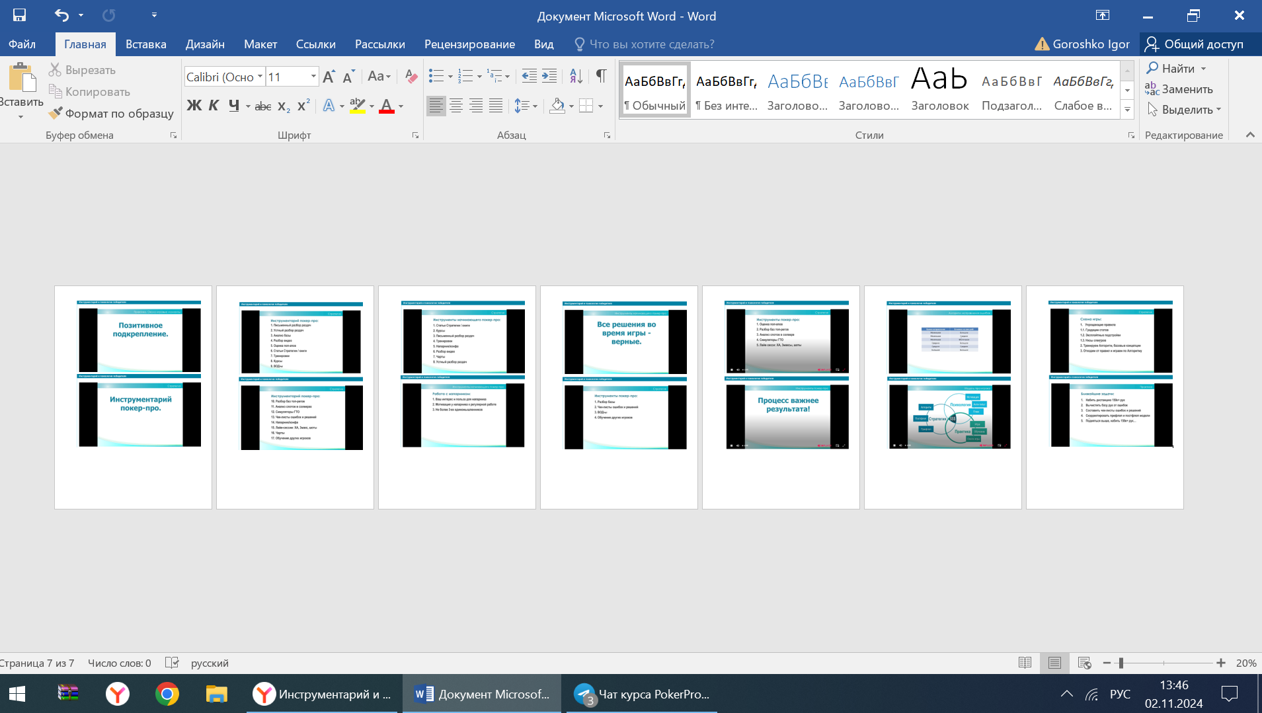Screen dimensions: 1262x713
Task: Collapse the ribbon with the chevron
Action: pyautogui.click(x=1250, y=135)
